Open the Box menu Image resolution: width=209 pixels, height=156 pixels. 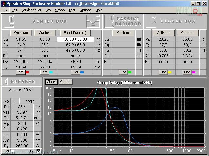pos(48,10)
